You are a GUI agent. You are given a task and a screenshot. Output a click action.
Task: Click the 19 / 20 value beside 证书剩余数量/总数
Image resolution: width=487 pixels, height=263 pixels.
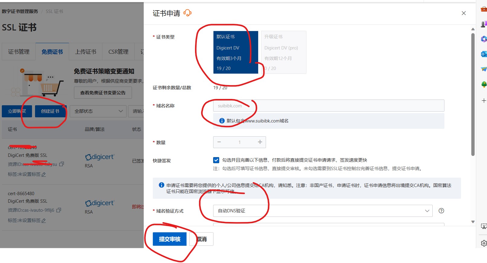pos(220,87)
